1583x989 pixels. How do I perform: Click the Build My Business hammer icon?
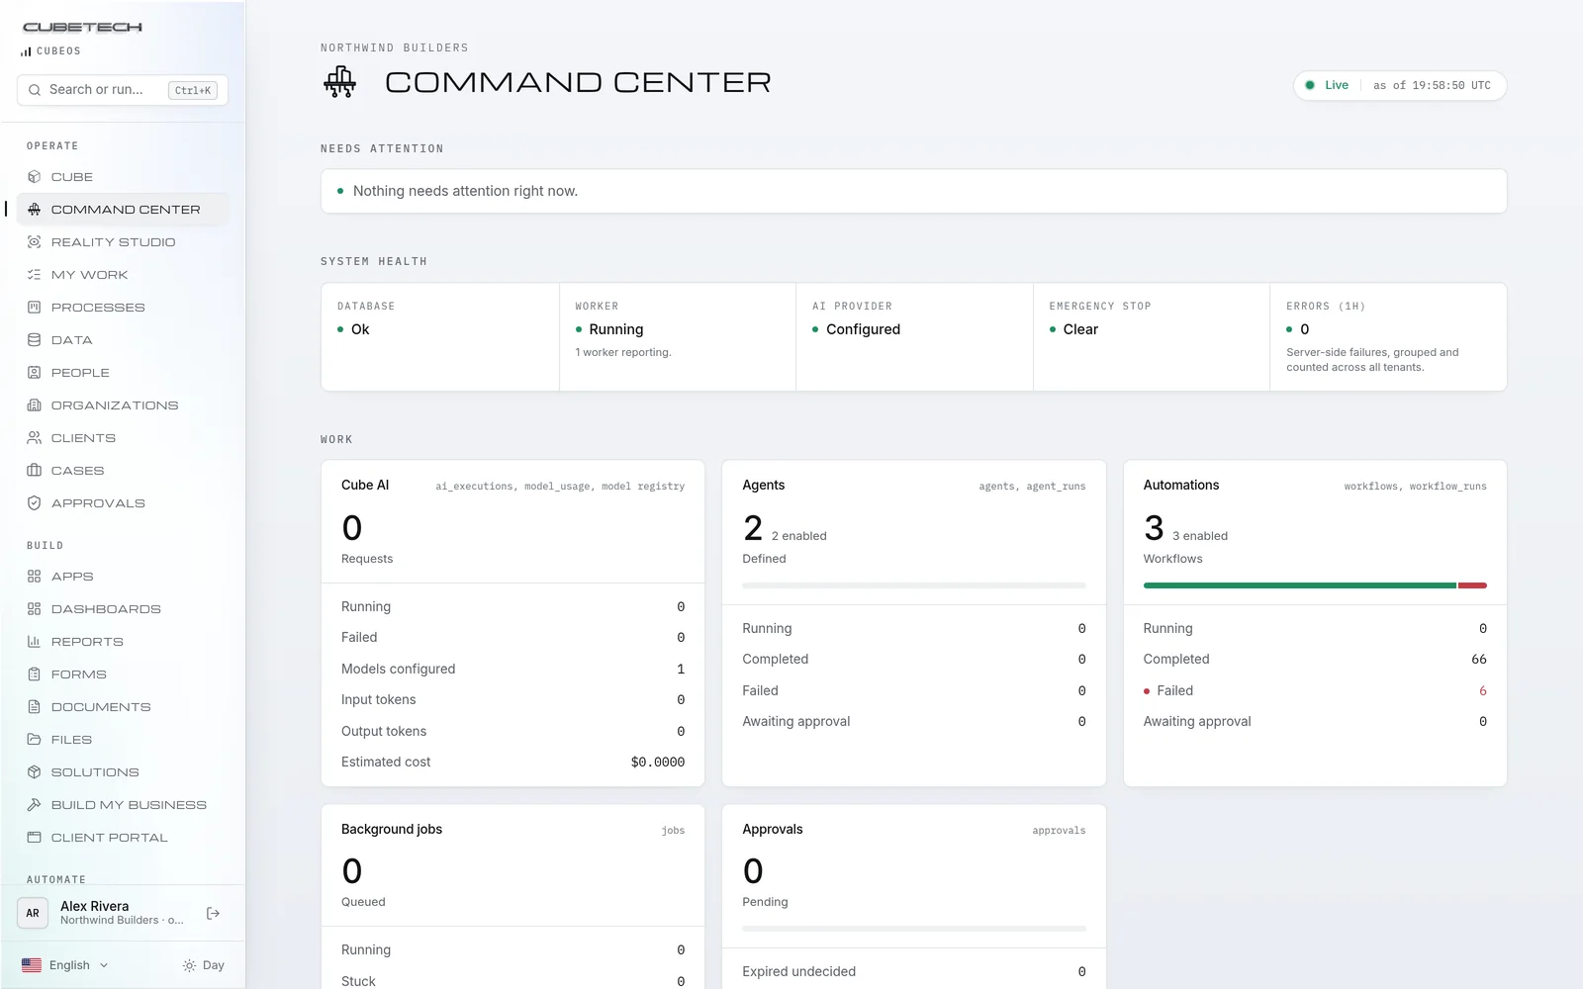pyautogui.click(x=34, y=805)
